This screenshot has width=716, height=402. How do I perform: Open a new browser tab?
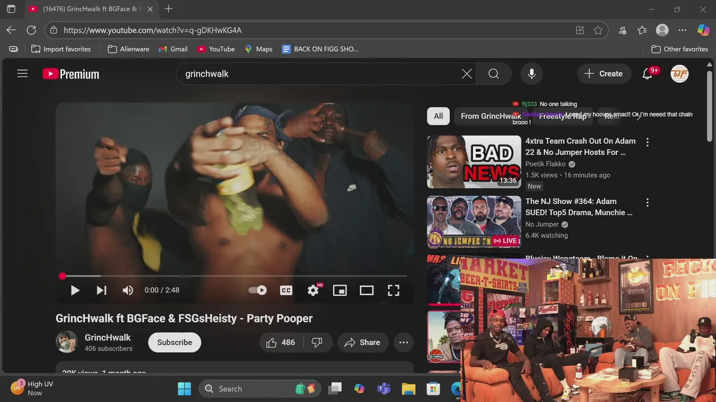[168, 9]
